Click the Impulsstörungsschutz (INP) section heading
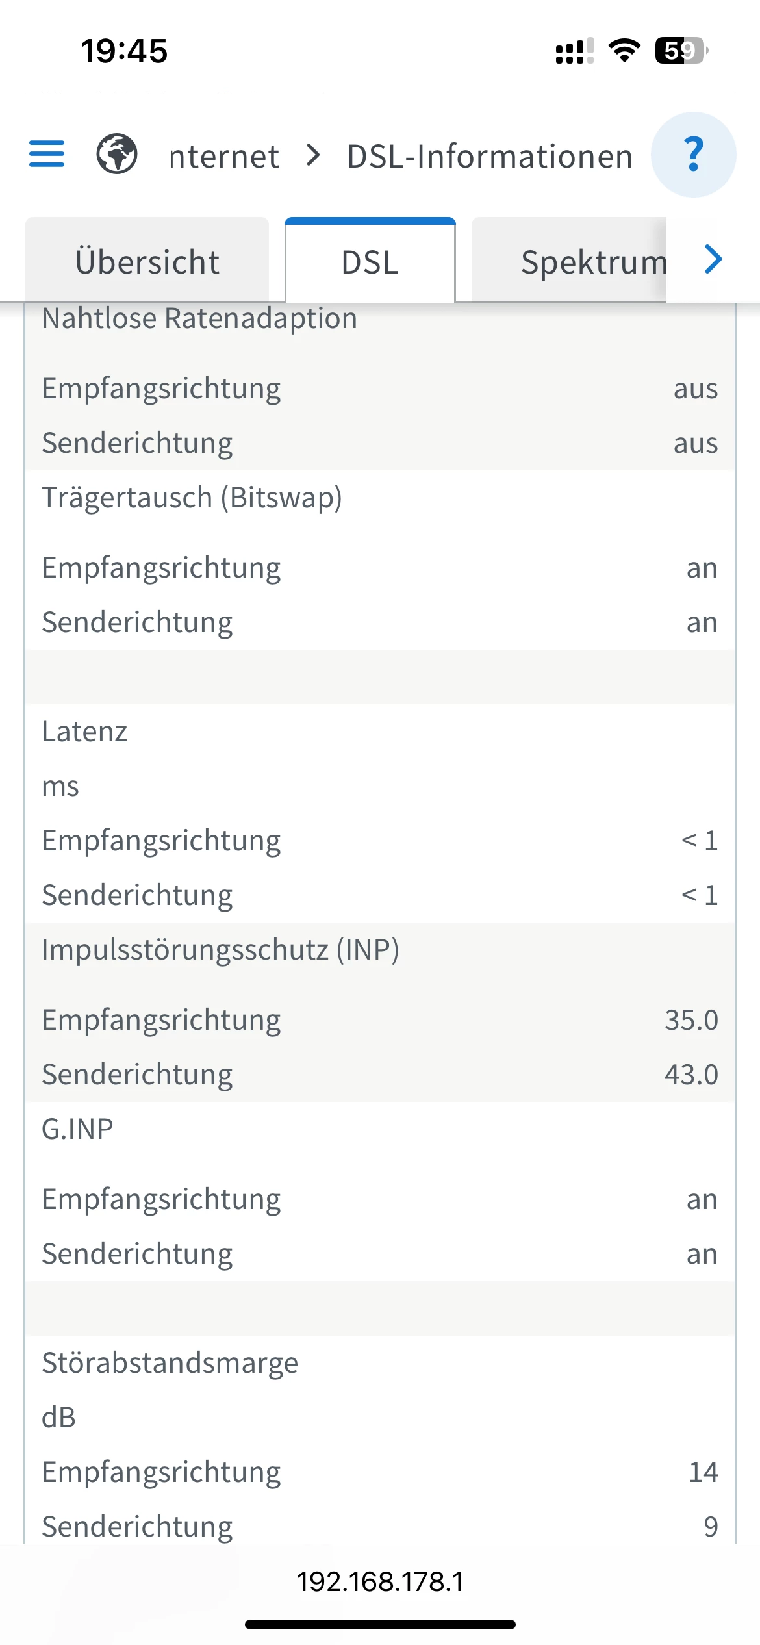This screenshot has width=760, height=1645. click(220, 950)
